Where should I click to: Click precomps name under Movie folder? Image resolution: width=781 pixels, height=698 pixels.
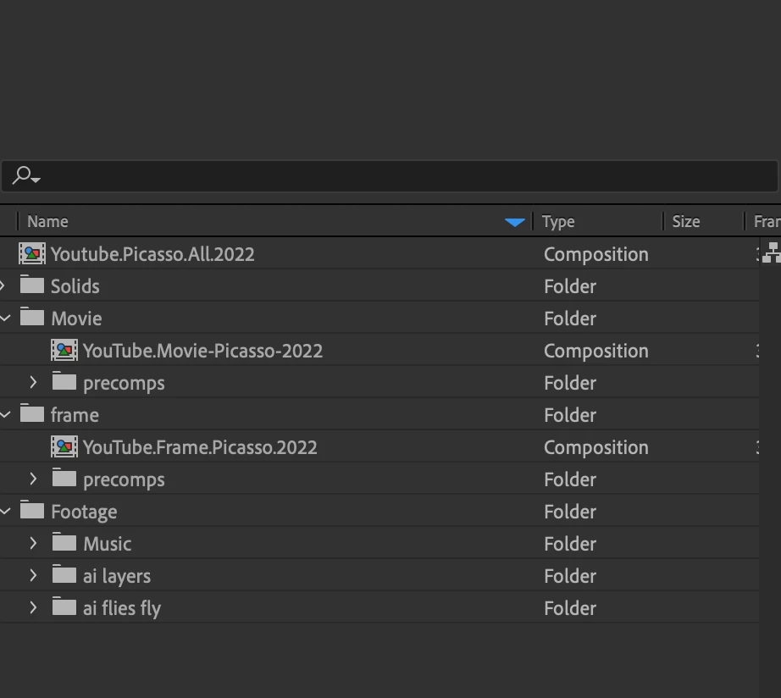tap(124, 384)
